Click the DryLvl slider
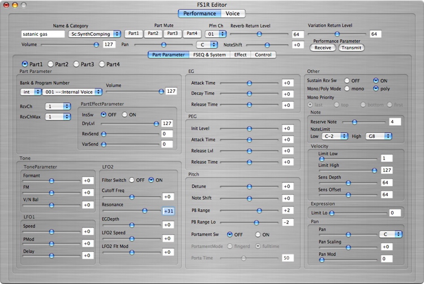Viewport: 424px width, 284px height. (x=130, y=123)
